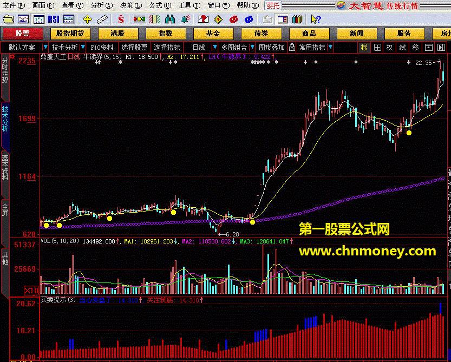Click the F10资料 button

pos(102,47)
